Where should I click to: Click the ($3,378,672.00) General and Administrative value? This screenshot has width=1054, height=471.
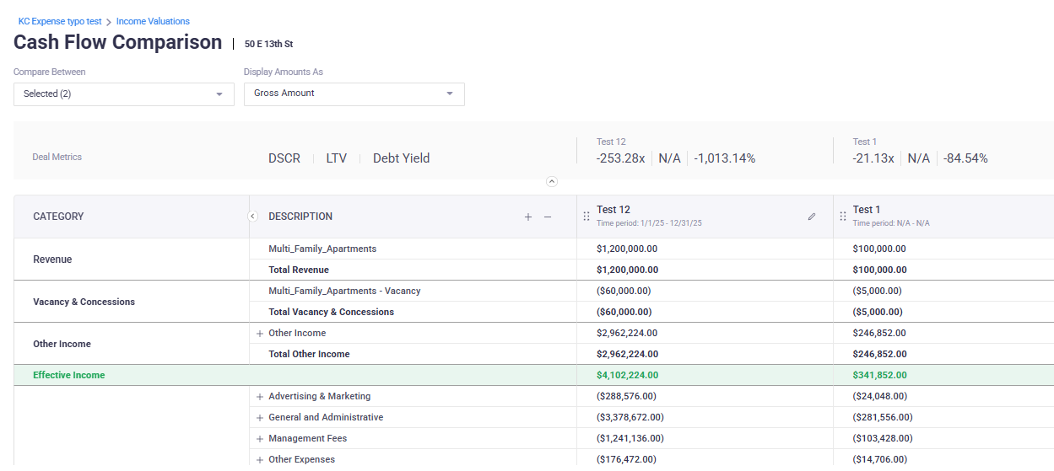pos(630,418)
